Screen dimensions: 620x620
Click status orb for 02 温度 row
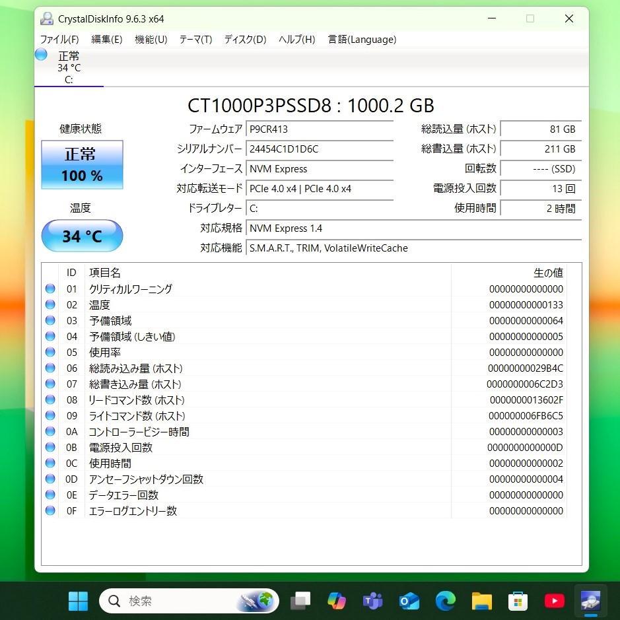[x=50, y=304]
